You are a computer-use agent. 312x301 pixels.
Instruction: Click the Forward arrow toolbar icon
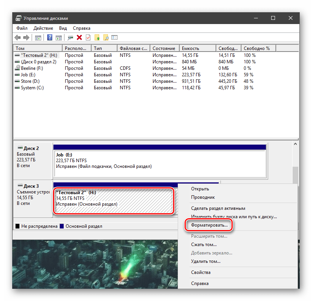(x=26, y=37)
